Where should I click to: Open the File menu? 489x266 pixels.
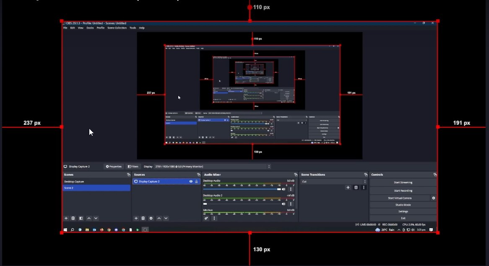pos(65,28)
